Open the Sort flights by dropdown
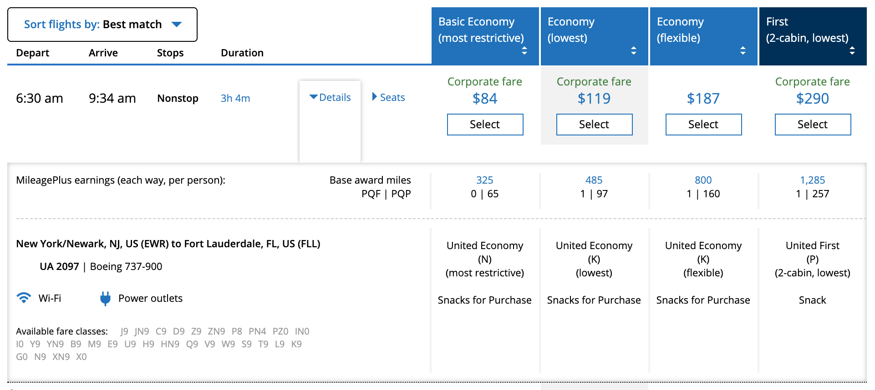The height and width of the screenshot is (390, 875). (x=102, y=25)
